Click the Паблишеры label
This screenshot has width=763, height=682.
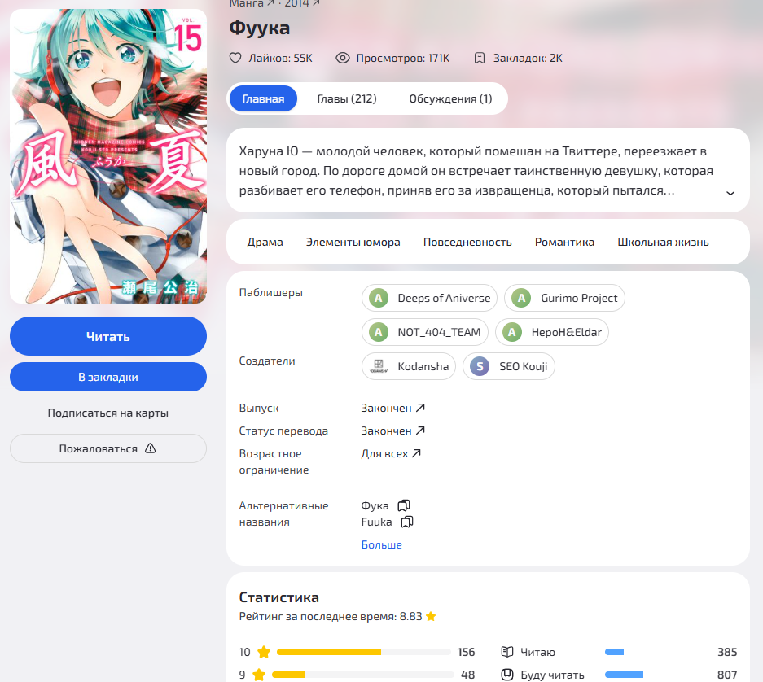coord(270,292)
